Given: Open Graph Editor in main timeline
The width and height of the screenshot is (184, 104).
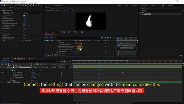Looking at the screenshot, I should click(70, 61).
